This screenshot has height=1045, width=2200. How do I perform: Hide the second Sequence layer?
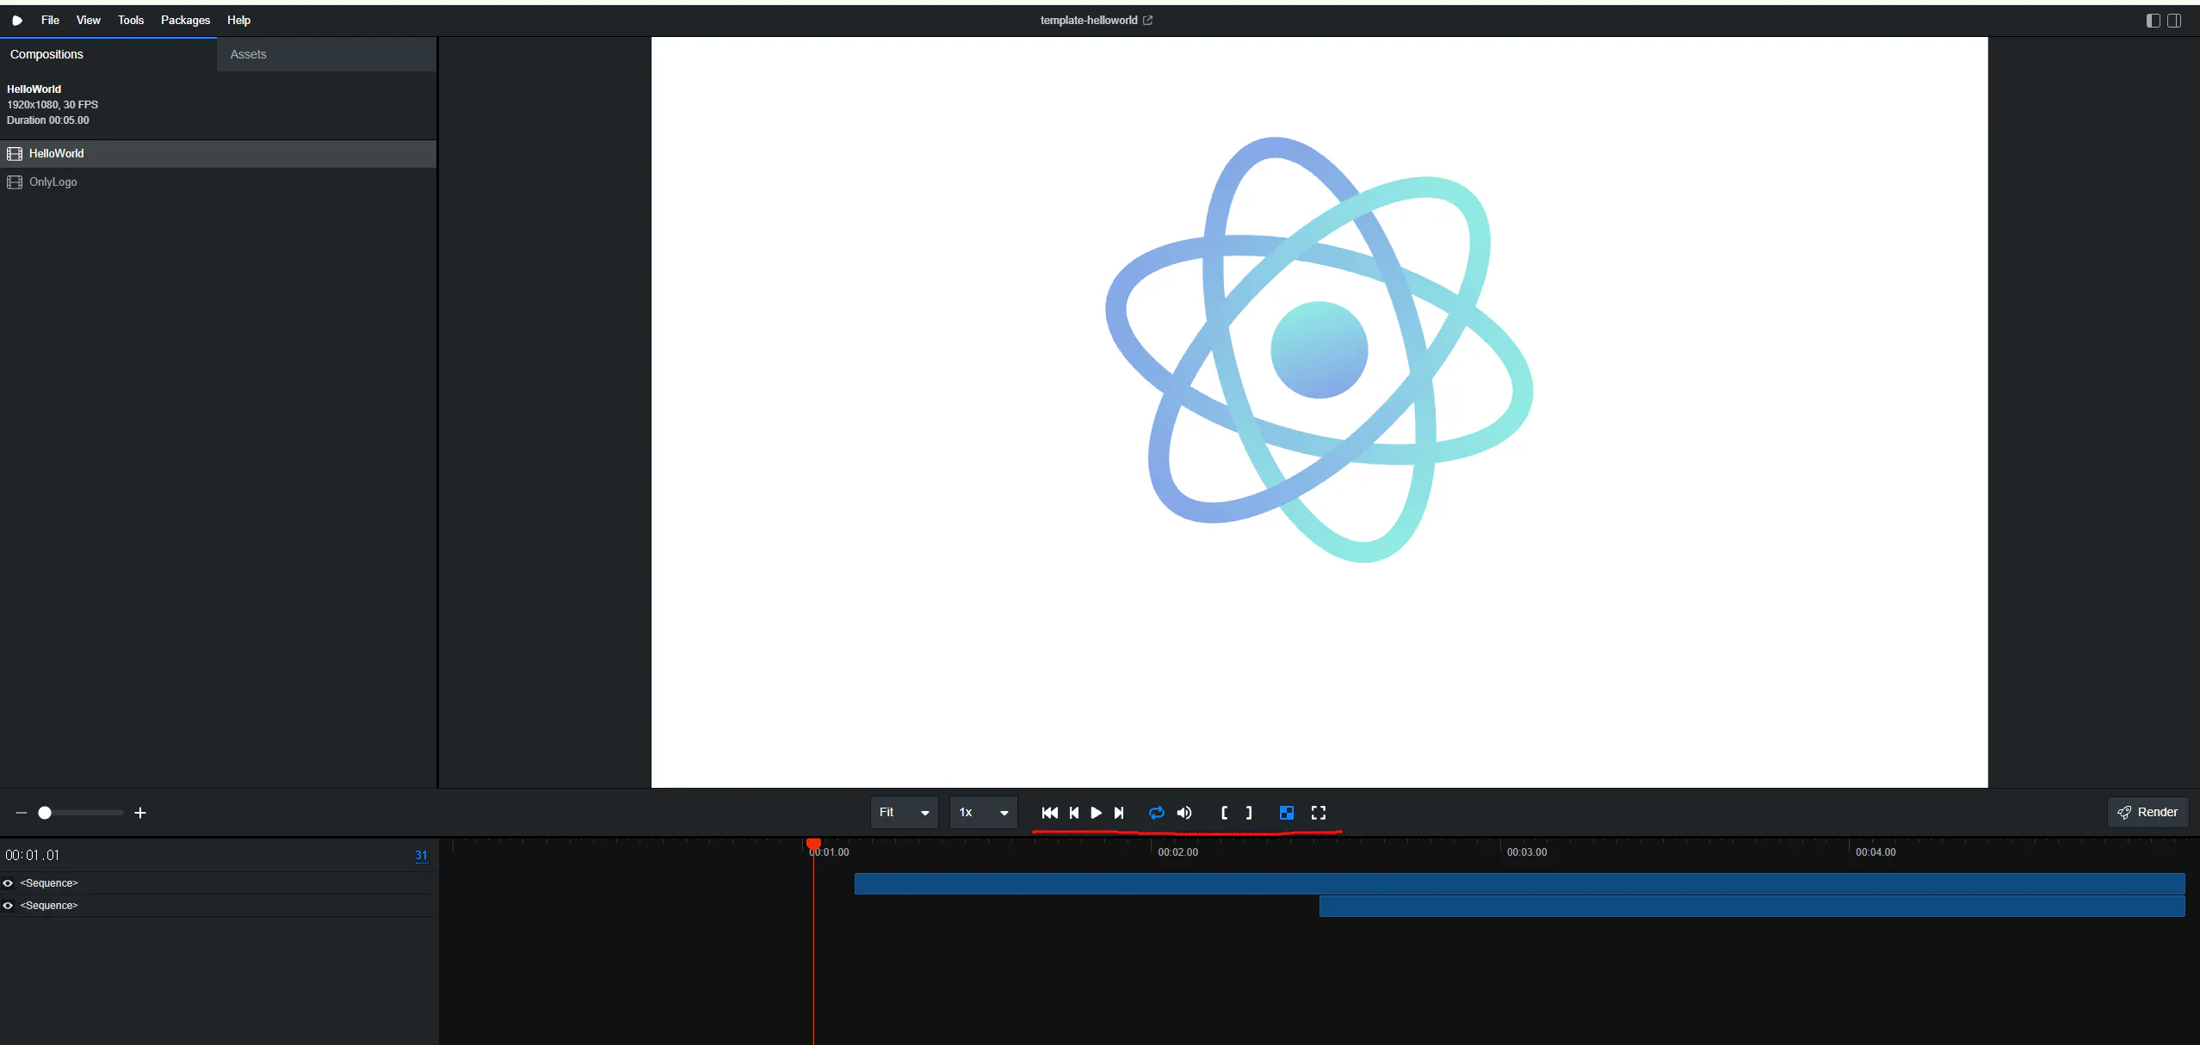[8, 906]
